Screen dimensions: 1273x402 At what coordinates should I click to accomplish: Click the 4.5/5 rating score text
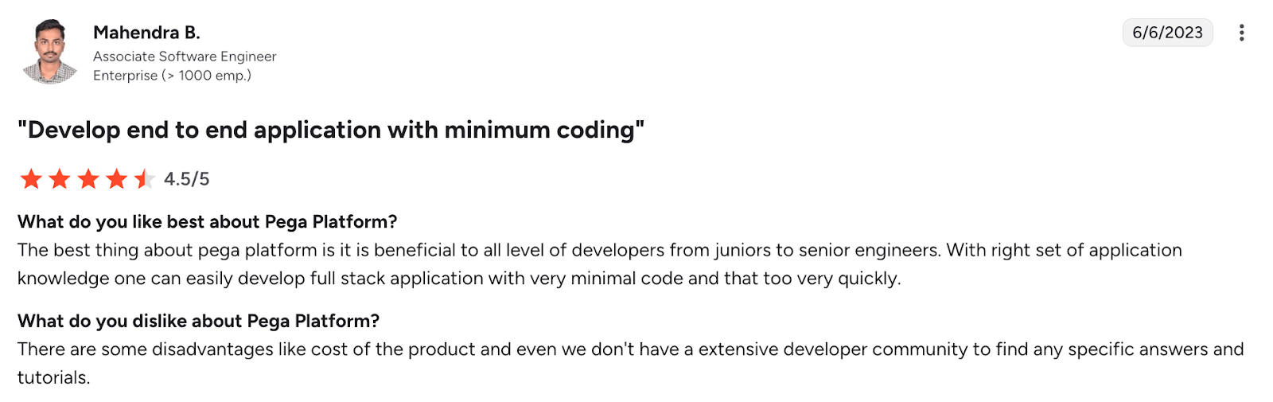[187, 179]
